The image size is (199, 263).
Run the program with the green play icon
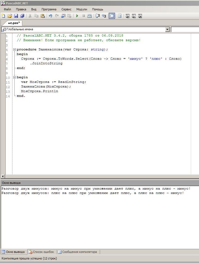pos(77,16)
